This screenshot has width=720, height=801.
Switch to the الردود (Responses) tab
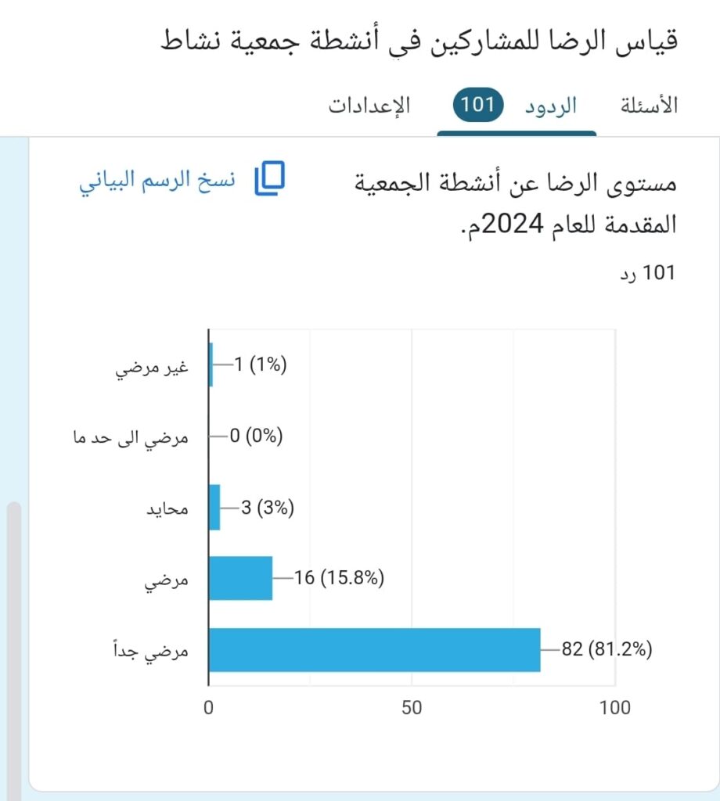click(x=550, y=106)
